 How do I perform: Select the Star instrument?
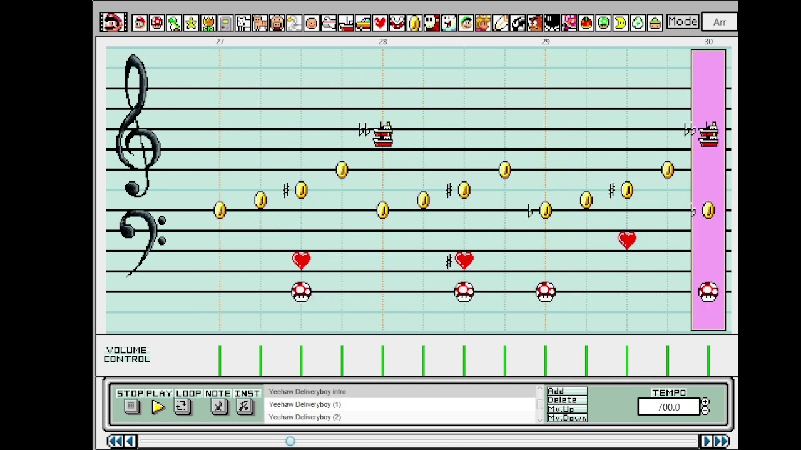[x=191, y=23]
